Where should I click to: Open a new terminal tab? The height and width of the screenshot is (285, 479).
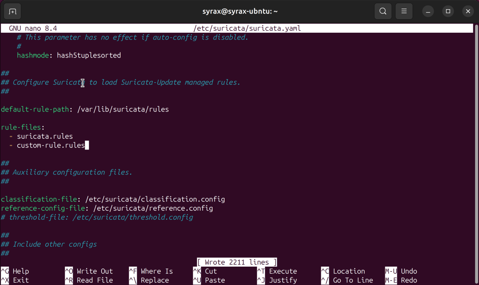(x=12, y=11)
